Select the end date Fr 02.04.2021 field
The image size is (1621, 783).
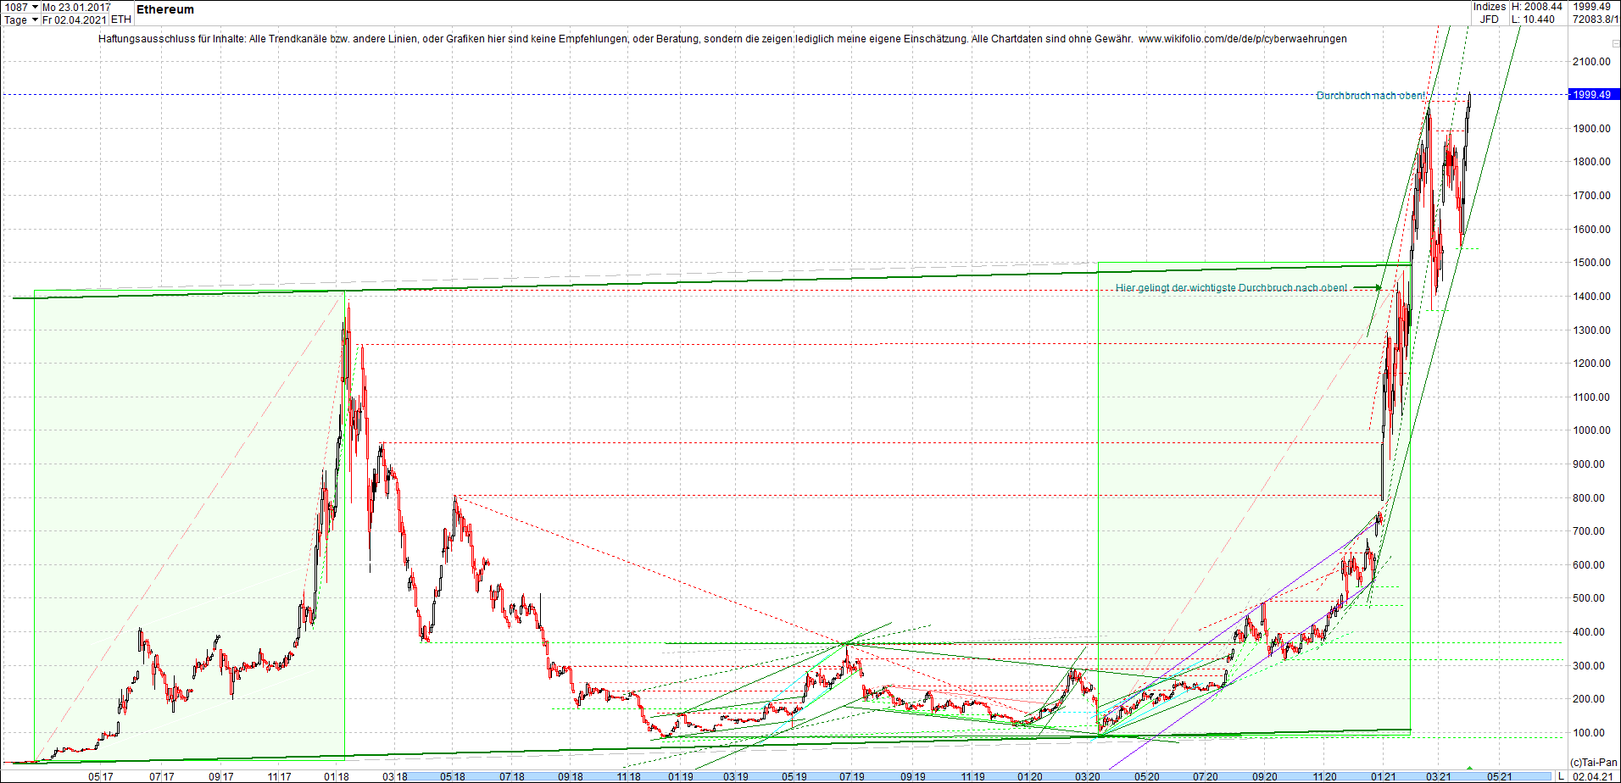point(75,19)
